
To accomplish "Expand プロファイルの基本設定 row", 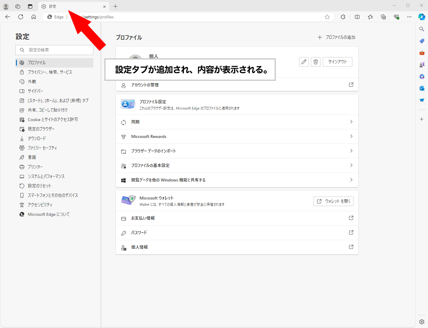I will pos(237,165).
